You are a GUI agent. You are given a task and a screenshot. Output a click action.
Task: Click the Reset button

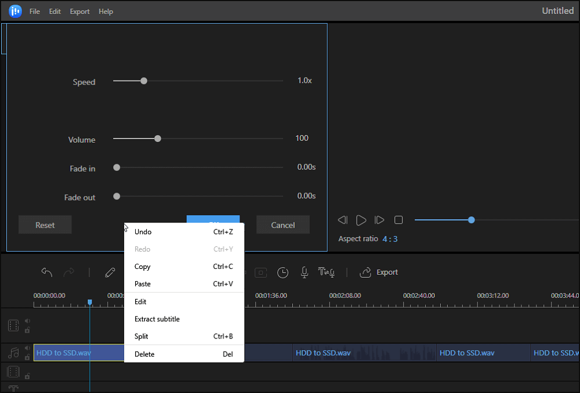coord(45,225)
